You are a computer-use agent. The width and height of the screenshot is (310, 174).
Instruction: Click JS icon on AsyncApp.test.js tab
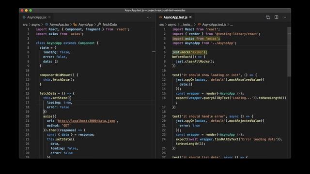[x=160, y=17]
